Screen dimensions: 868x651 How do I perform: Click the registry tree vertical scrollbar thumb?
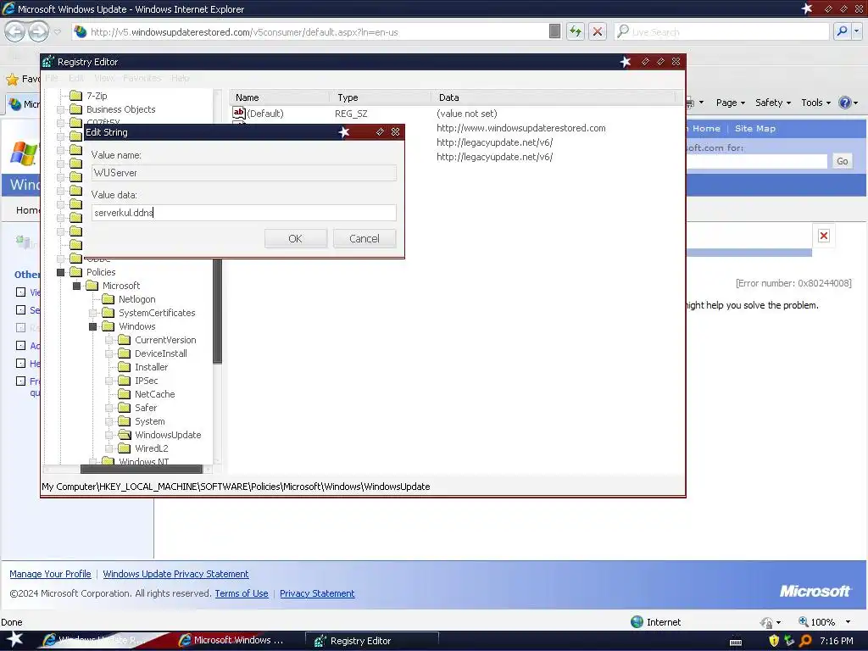(218, 311)
